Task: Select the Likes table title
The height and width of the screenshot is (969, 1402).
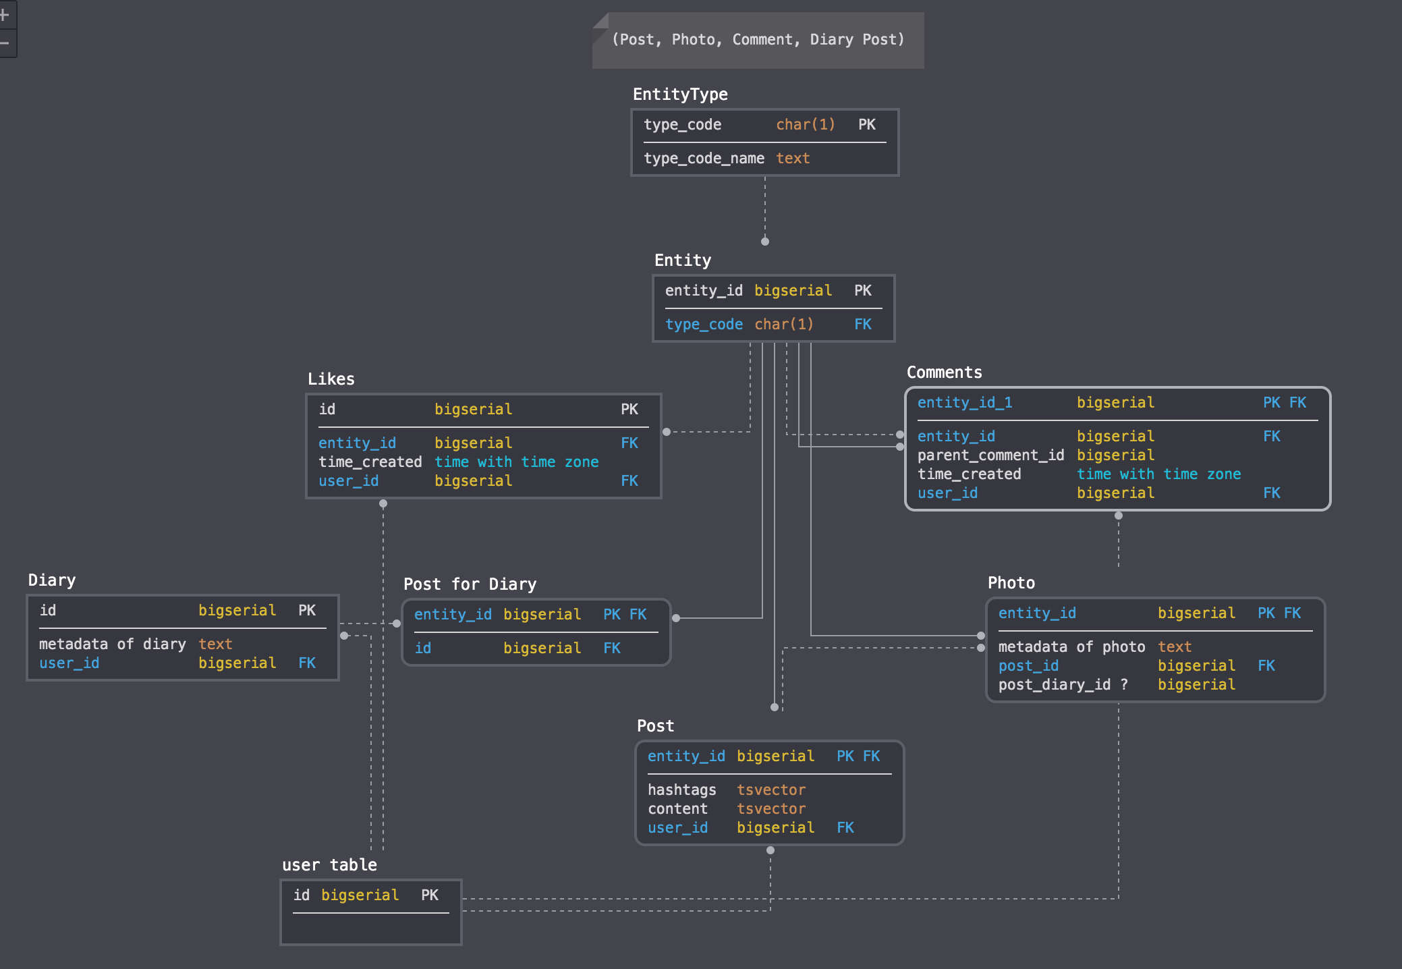Action: (x=331, y=379)
